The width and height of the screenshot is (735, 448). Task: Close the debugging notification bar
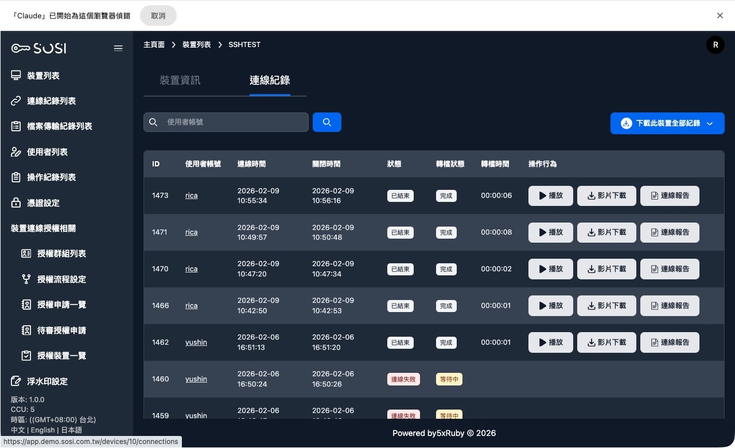[720, 15]
